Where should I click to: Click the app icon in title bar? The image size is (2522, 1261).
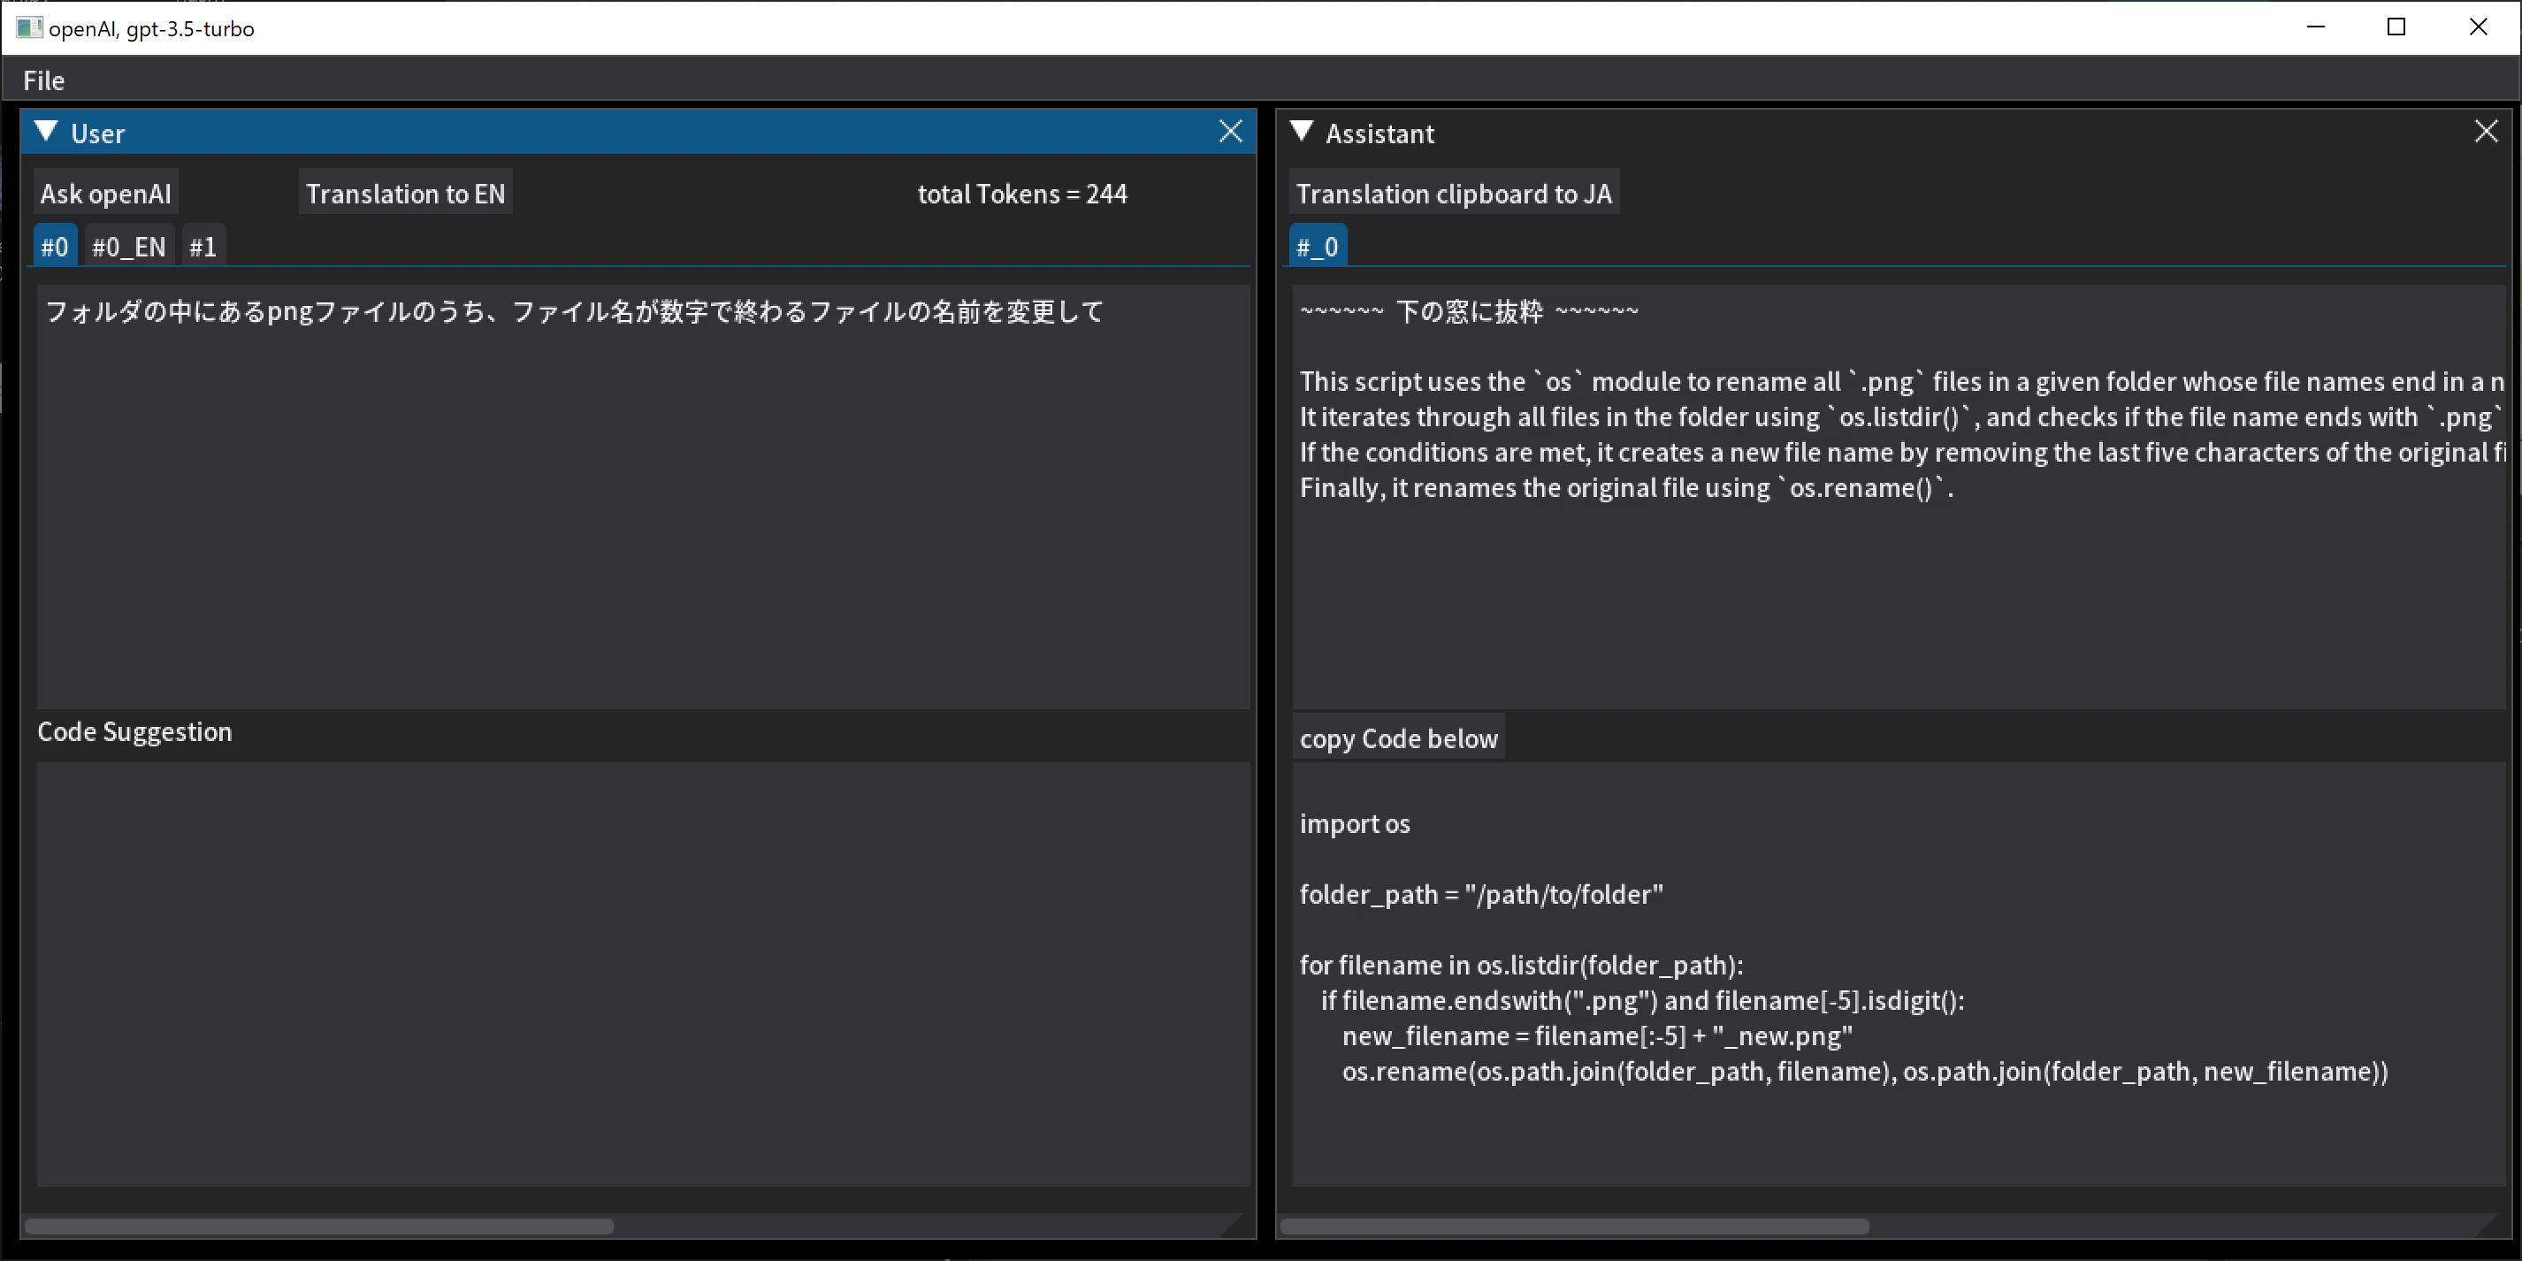(x=29, y=27)
